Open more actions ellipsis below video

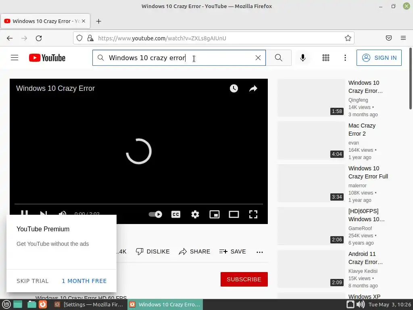point(259,252)
